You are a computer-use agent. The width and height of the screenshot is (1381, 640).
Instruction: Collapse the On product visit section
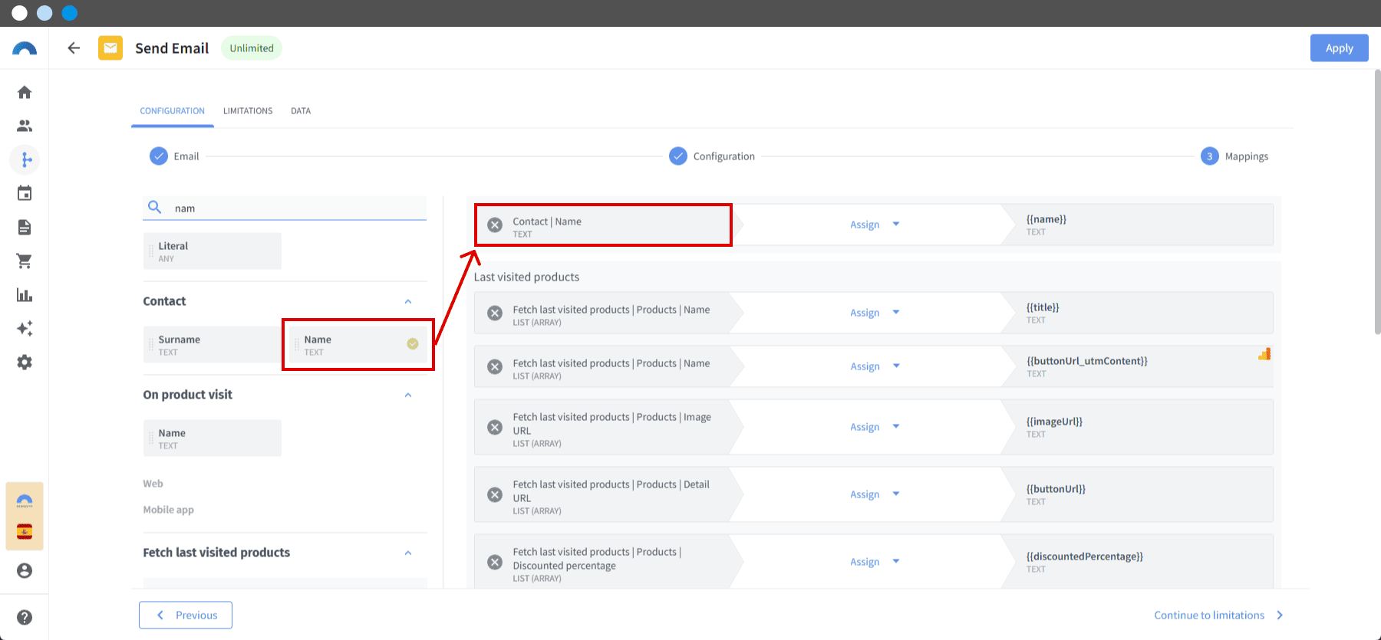408,395
